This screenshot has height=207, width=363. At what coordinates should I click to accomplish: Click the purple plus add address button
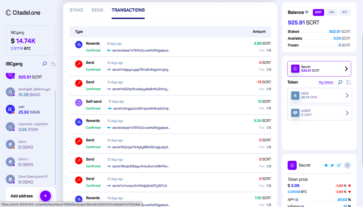pos(45,196)
